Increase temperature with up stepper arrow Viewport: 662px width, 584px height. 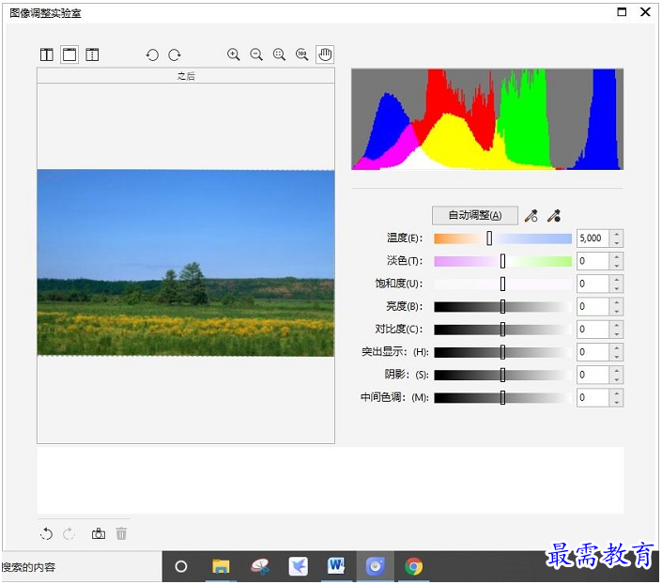[x=617, y=235]
